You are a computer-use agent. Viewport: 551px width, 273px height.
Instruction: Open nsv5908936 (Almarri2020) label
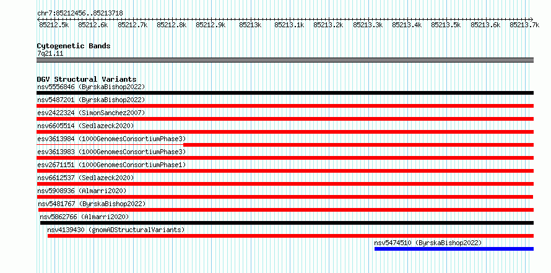(82, 191)
